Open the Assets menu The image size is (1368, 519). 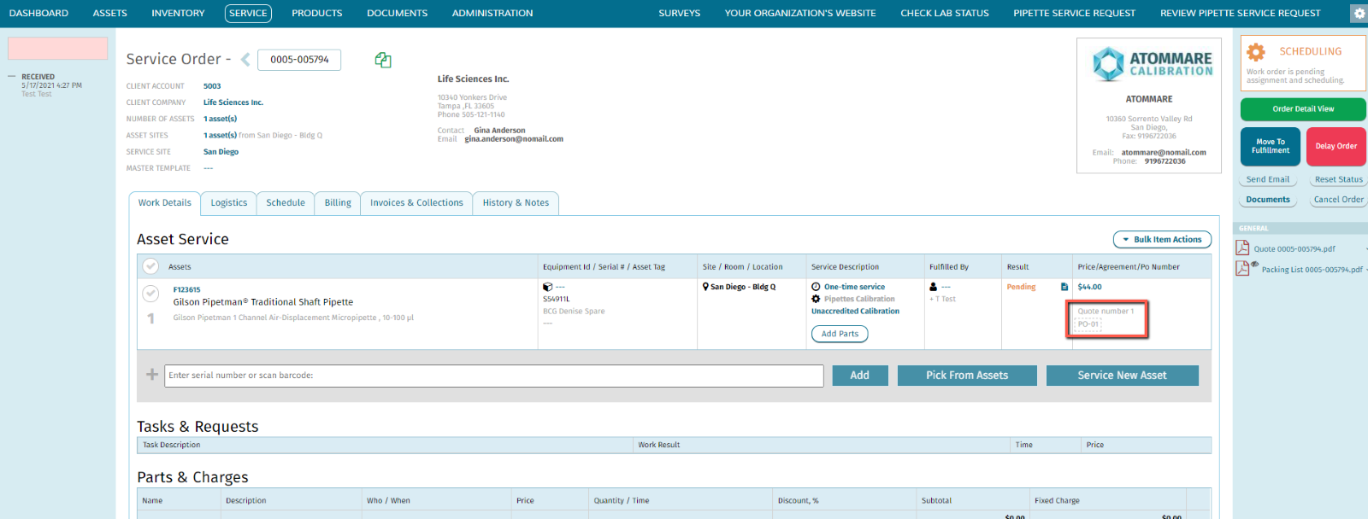pos(110,13)
